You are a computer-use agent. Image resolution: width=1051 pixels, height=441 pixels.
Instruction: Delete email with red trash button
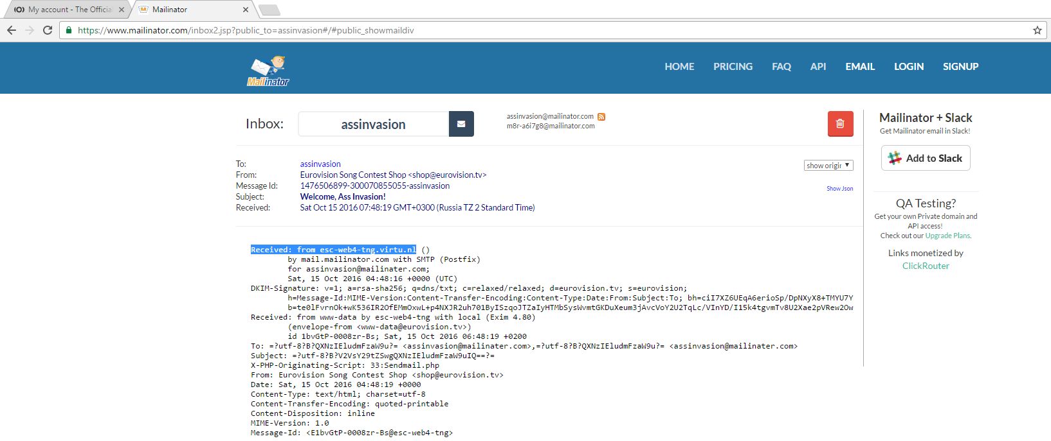(840, 124)
